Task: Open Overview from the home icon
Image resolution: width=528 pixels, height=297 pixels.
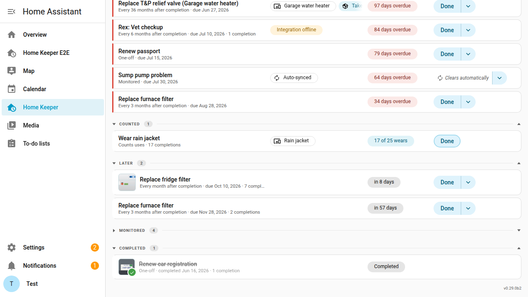Action: (x=12, y=35)
